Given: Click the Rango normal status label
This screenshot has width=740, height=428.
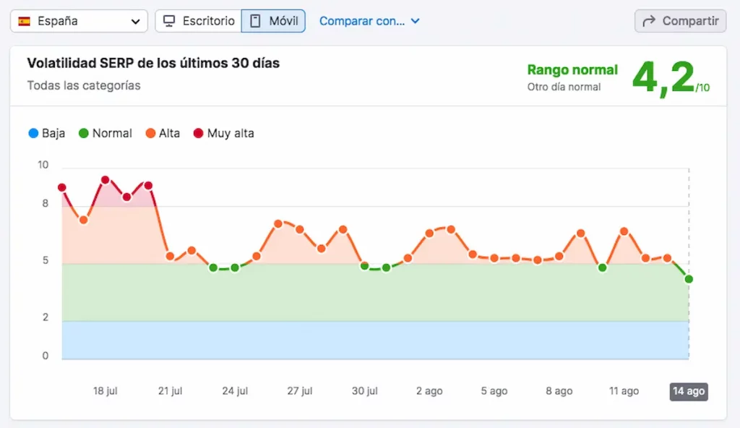Looking at the screenshot, I should 572,70.
